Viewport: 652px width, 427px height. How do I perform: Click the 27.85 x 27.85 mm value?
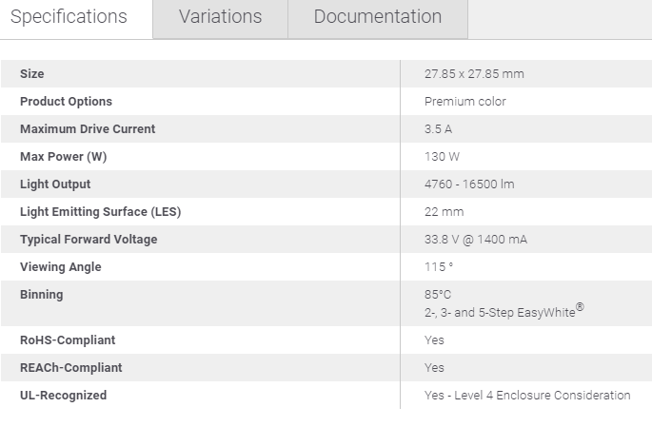474,74
